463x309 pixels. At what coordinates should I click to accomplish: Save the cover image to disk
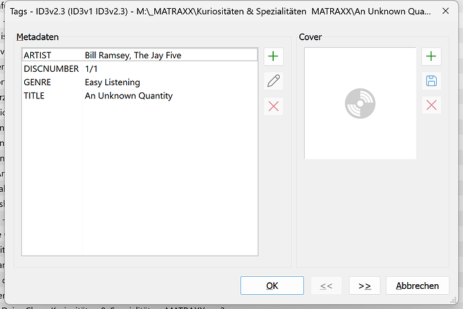point(431,81)
